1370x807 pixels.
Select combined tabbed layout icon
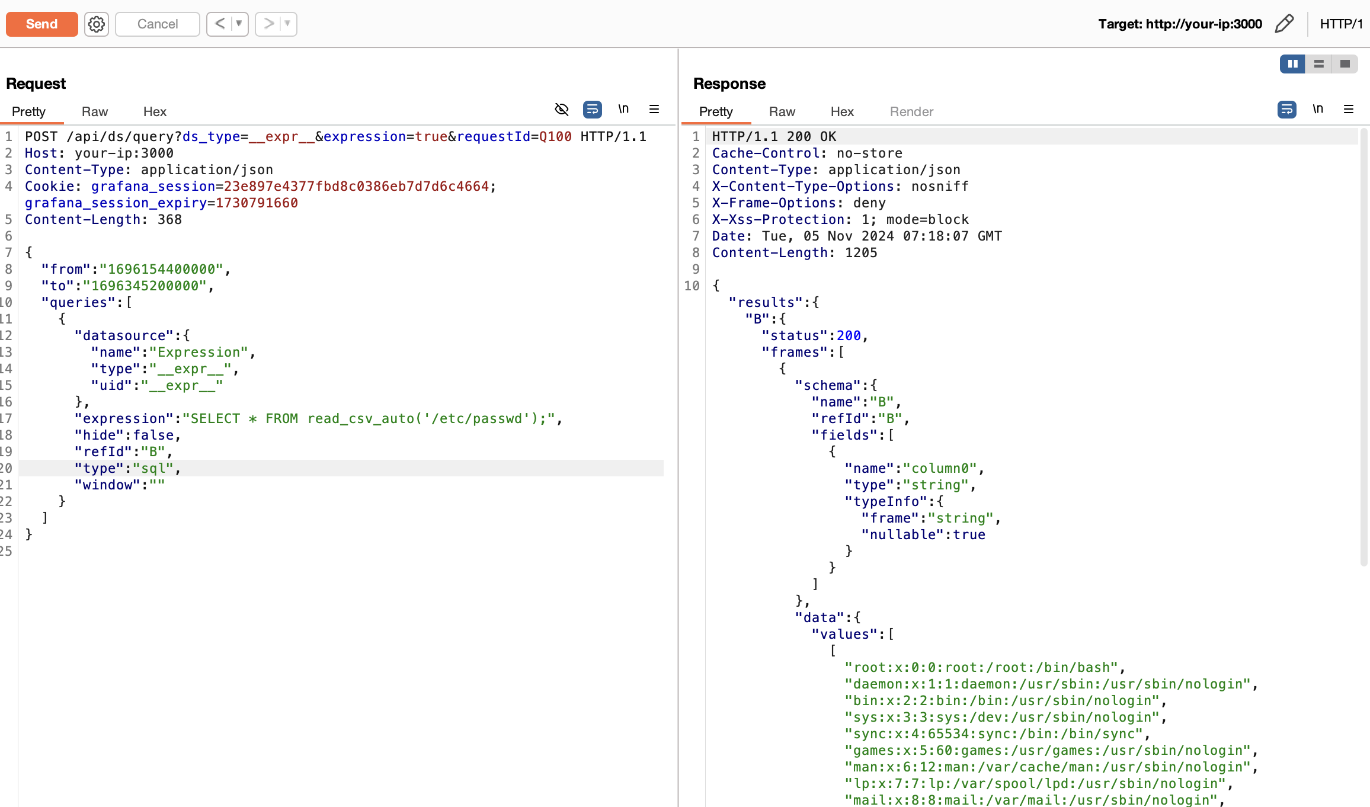[1345, 64]
